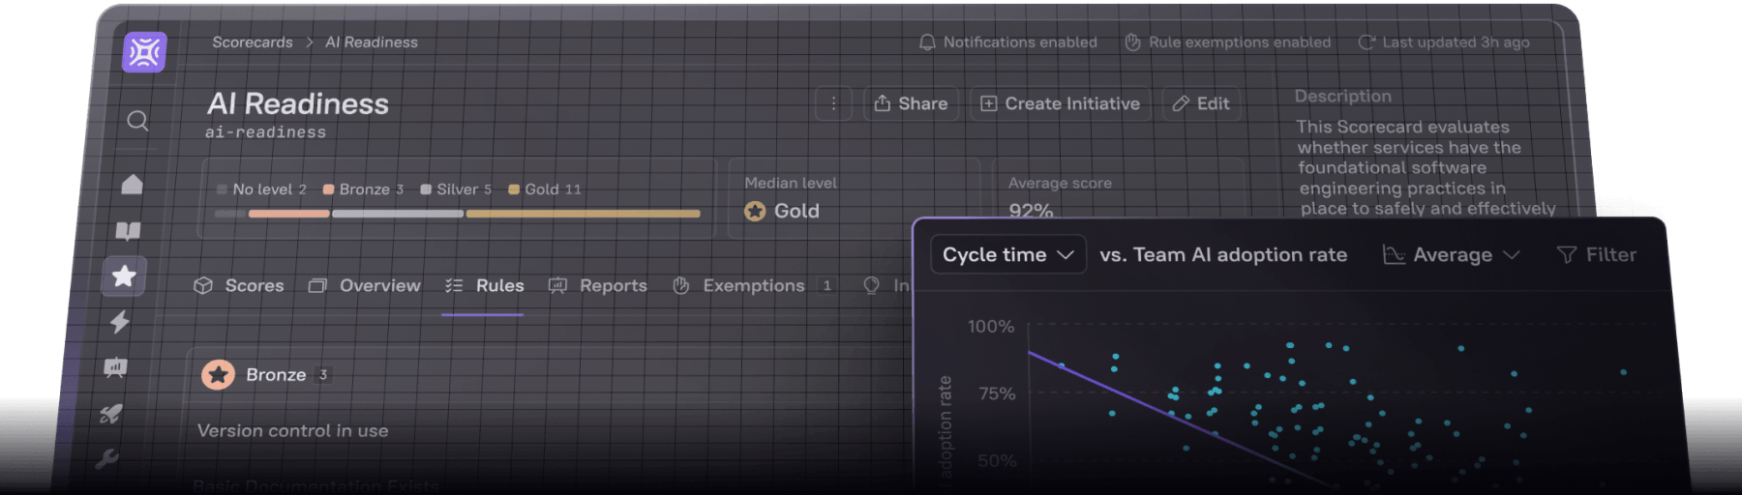This screenshot has height=495, width=1742.
Task: Click the Share button
Action: (x=911, y=103)
